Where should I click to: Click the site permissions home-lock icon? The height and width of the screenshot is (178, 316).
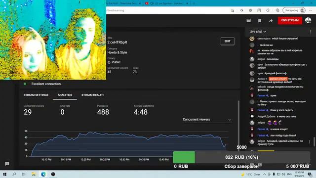pyautogui.click(x=233, y=10)
